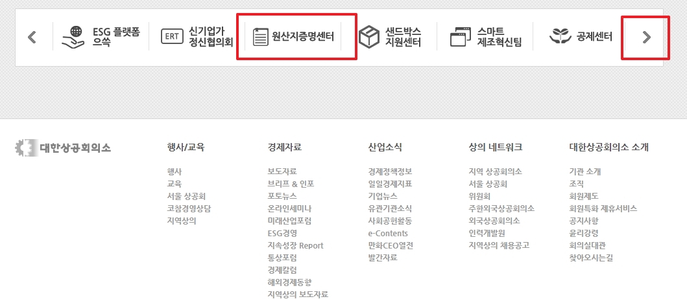
Task: Open 온라인세미나 link
Action: pos(289,208)
